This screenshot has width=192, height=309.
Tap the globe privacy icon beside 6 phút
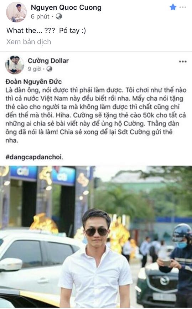point(59,16)
